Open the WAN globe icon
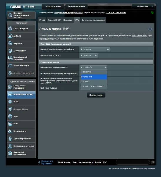 click(x=10, y=101)
